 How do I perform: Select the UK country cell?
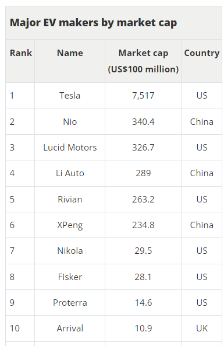pyautogui.click(x=202, y=328)
